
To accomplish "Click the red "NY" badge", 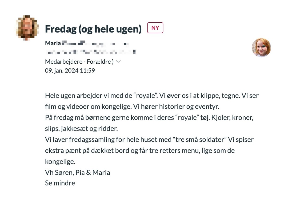I will pyautogui.click(x=155, y=28).
